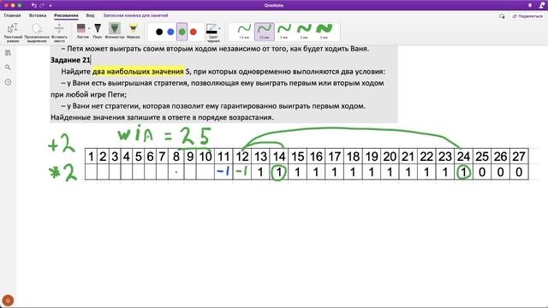Click top-row table cell 14
The width and height of the screenshot is (548, 308).
pyautogui.click(x=279, y=157)
